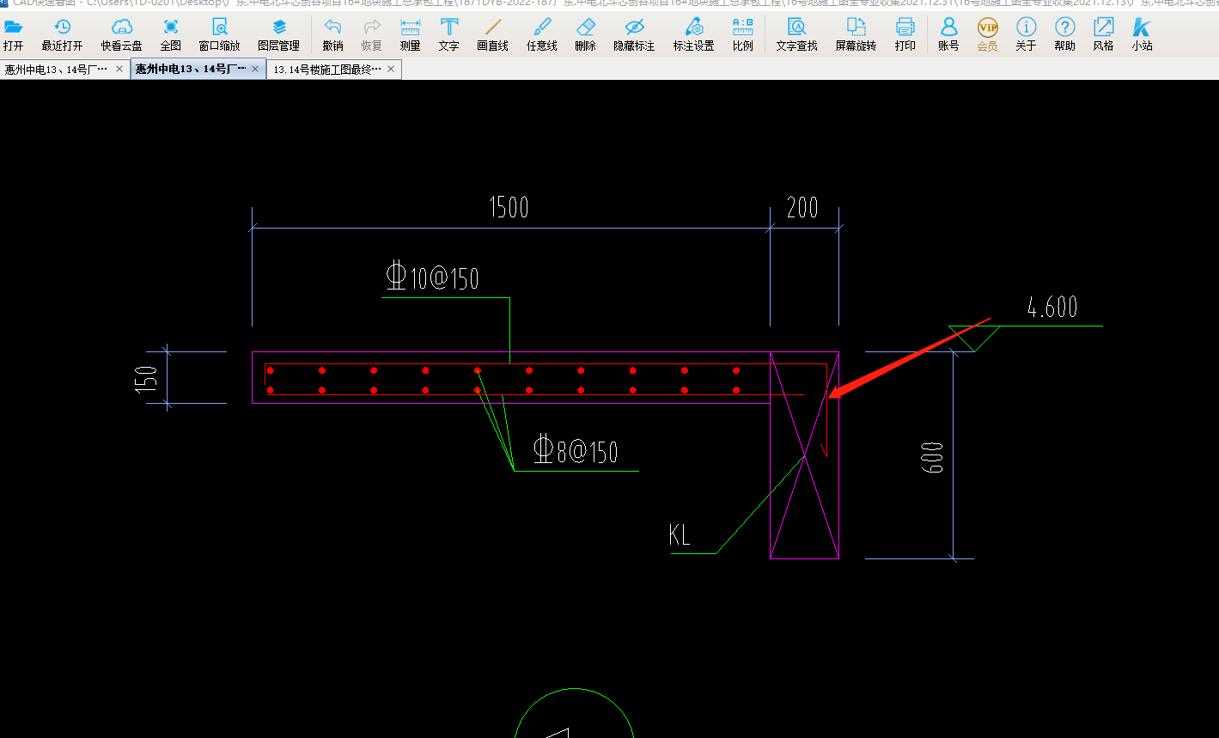The height and width of the screenshot is (738, 1219).
Task: Select the 文字 text tool
Action: coord(448,35)
